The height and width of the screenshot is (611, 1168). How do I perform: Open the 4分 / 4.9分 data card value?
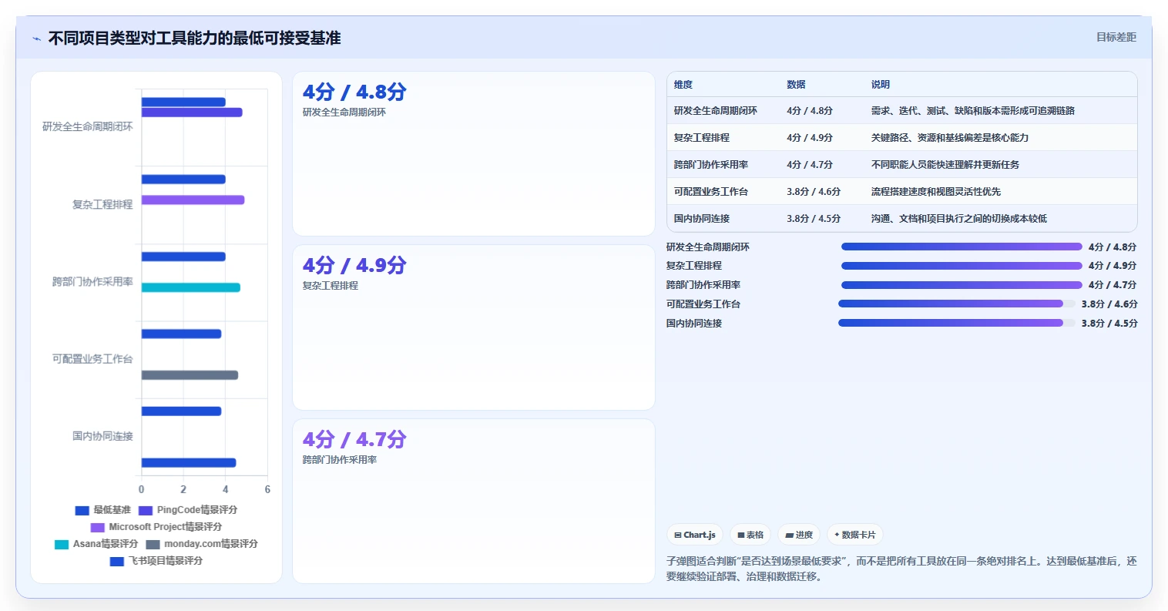[354, 266]
